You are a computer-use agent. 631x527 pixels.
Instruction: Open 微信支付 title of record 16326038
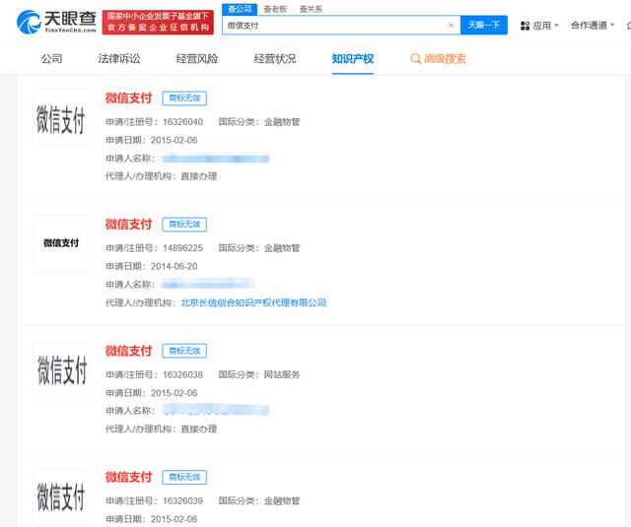tap(128, 351)
